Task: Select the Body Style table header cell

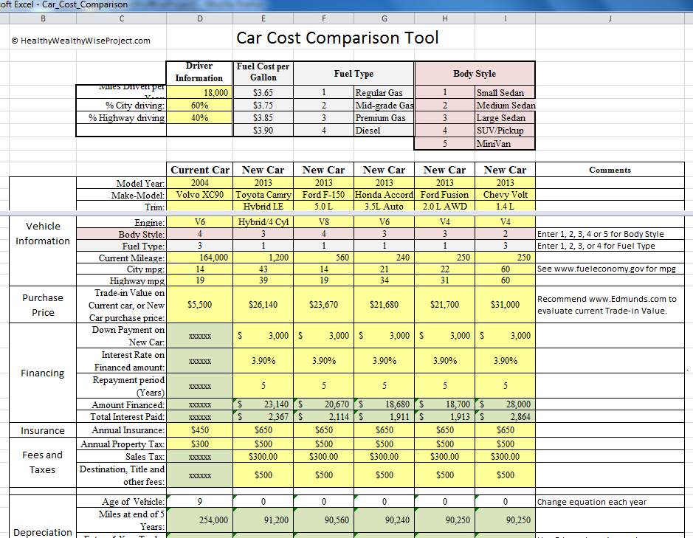Action: [475, 73]
